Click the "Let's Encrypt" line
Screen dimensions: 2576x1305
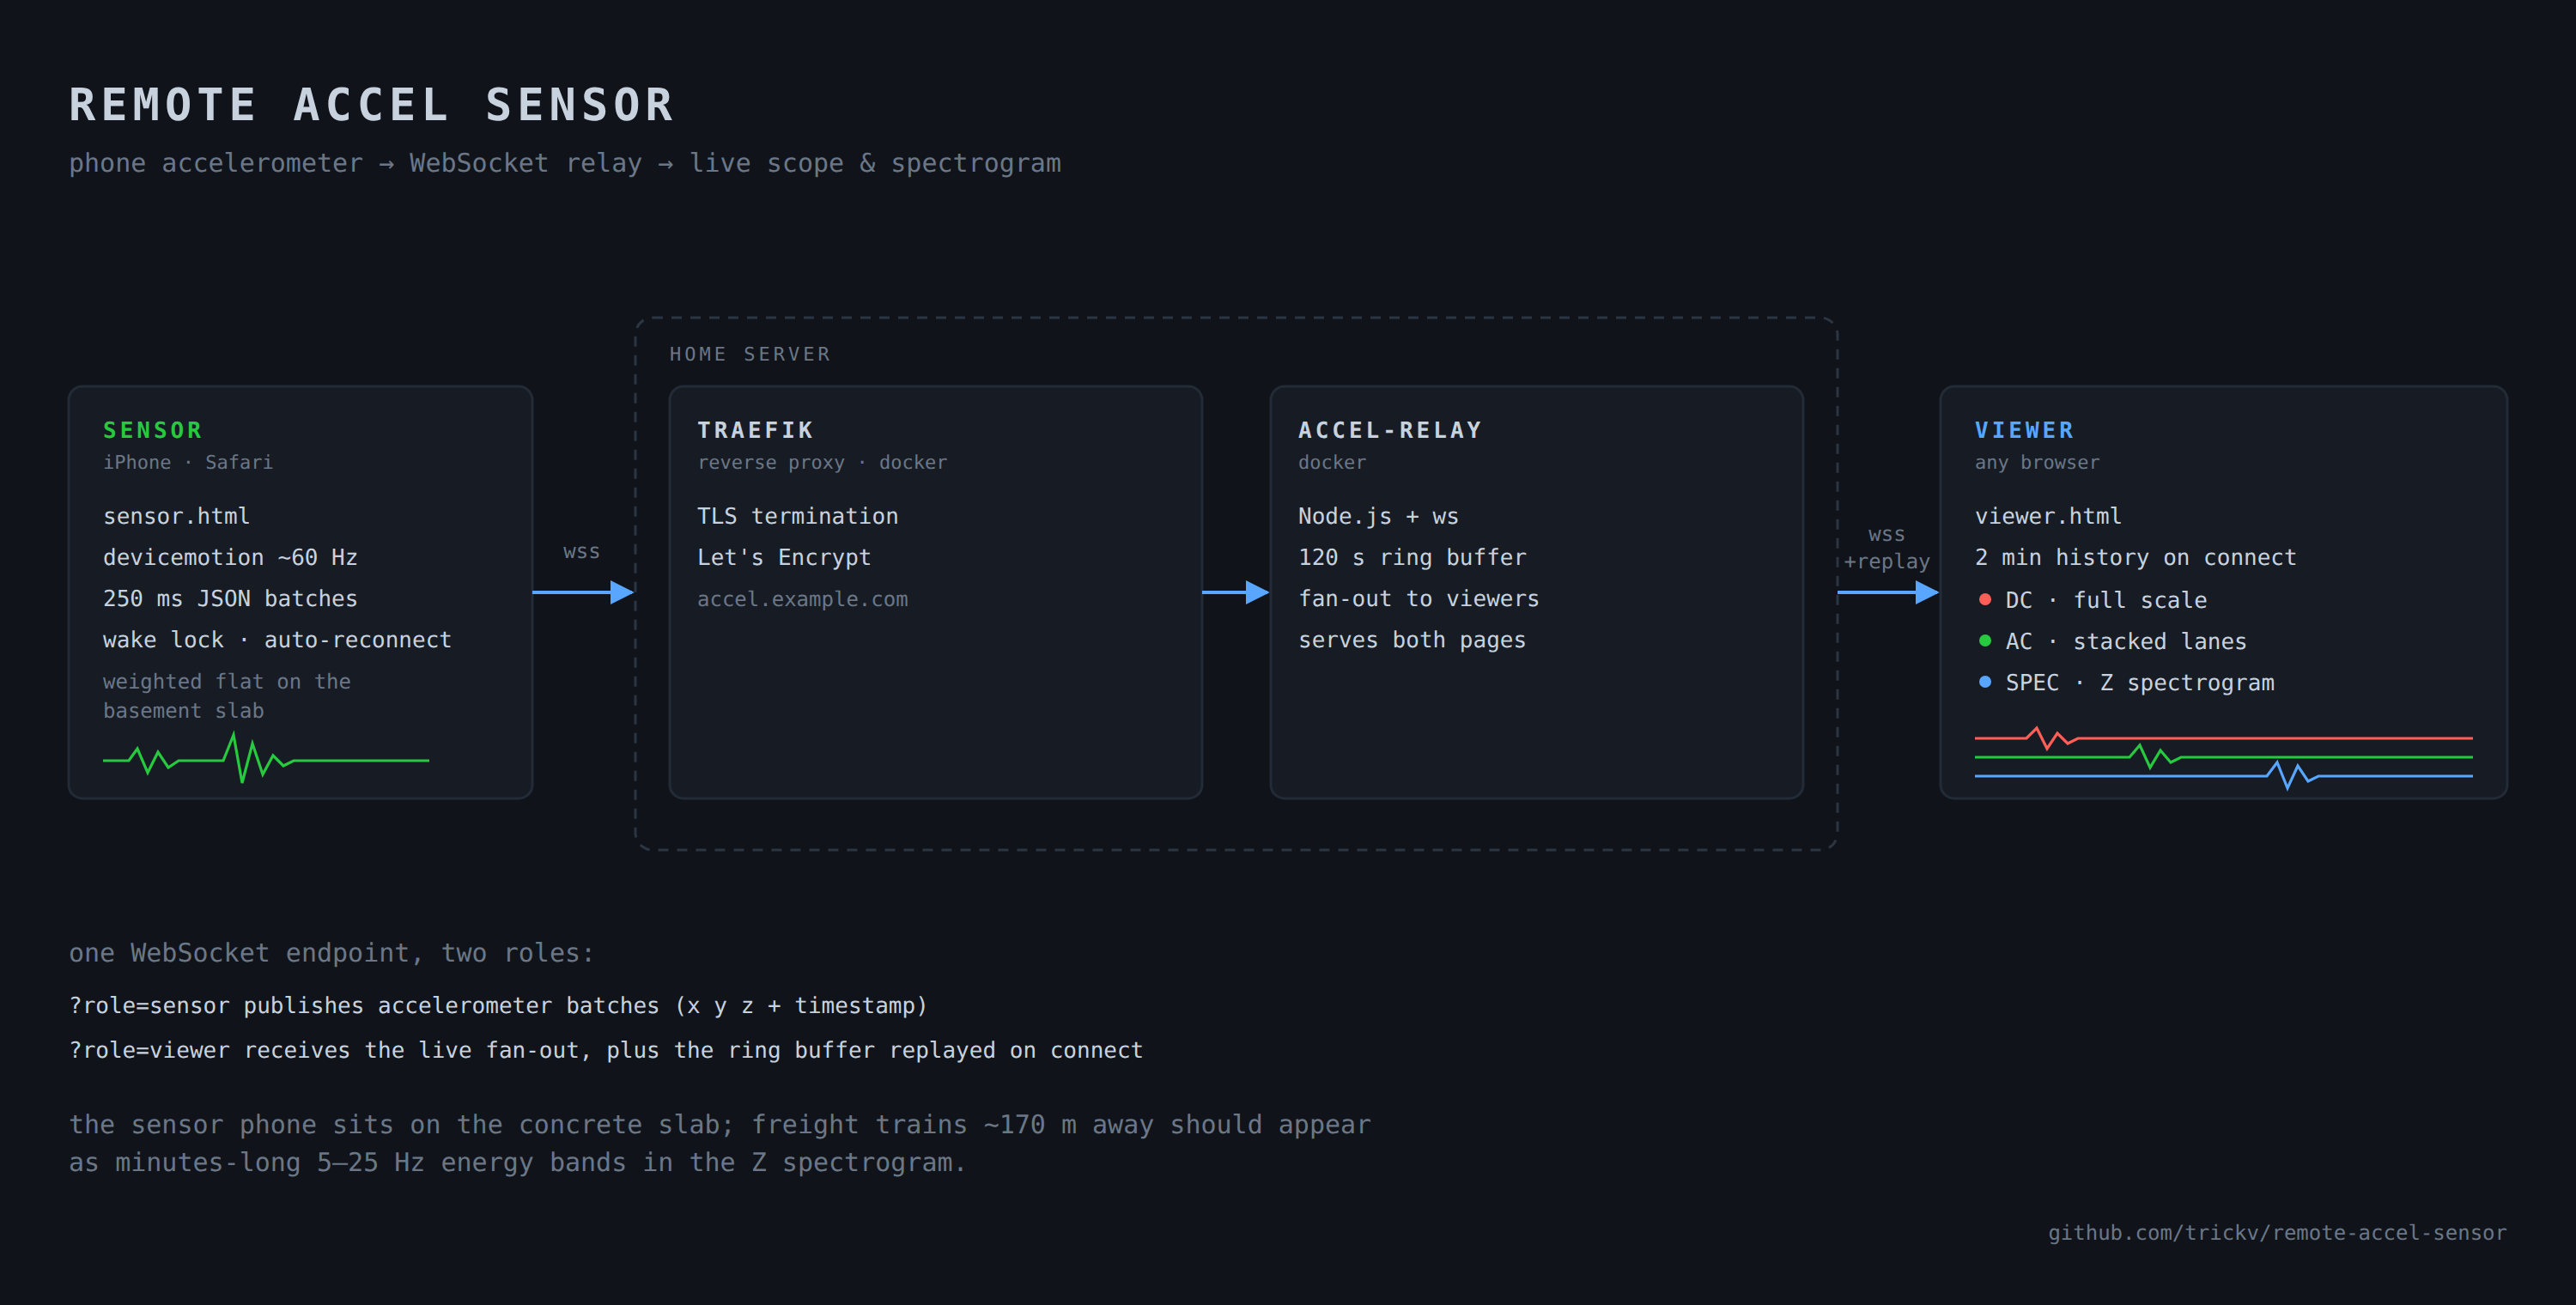coord(784,557)
